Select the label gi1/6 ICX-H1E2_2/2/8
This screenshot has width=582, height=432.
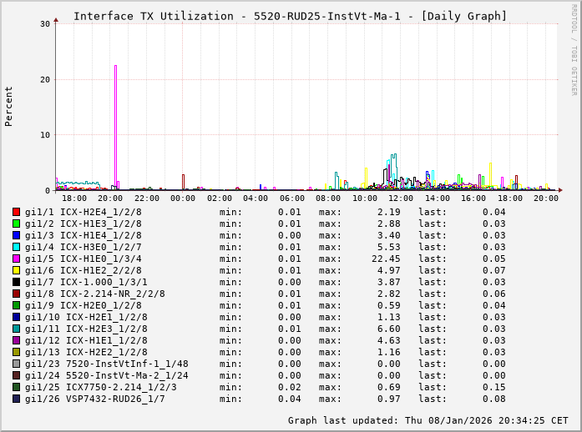pyautogui.click(x=84, y=270)
